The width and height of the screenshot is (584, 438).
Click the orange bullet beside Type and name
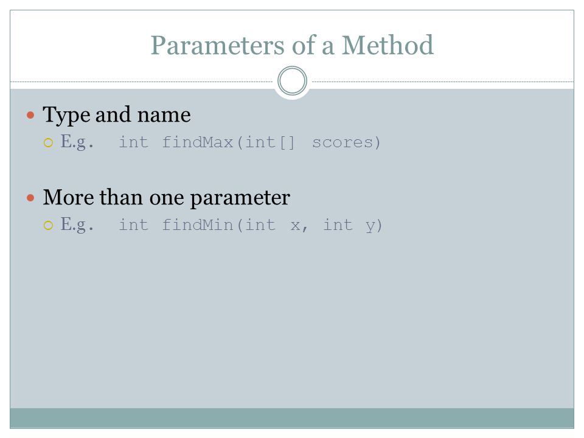pos(30,115)
